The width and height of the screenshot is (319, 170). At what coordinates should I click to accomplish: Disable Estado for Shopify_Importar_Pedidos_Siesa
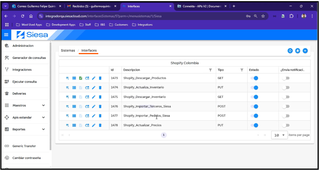tap(254, 116)
